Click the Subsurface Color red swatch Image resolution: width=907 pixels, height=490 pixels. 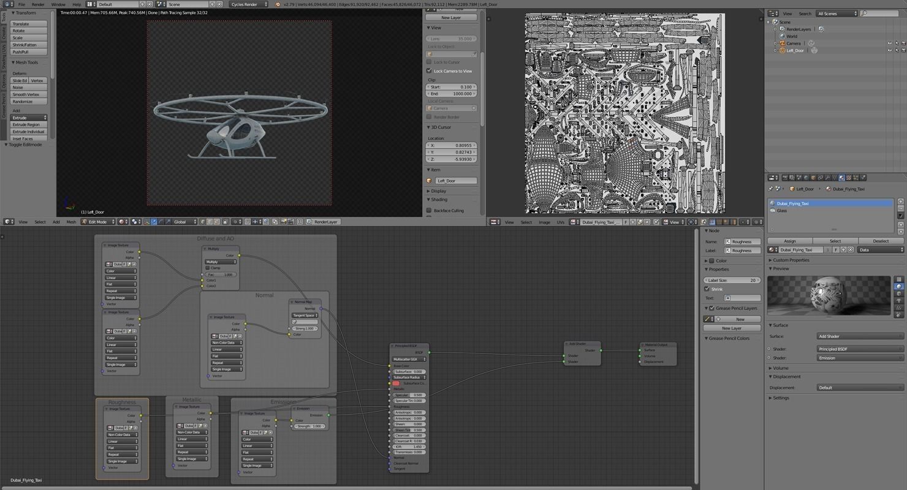coord(396,383)
